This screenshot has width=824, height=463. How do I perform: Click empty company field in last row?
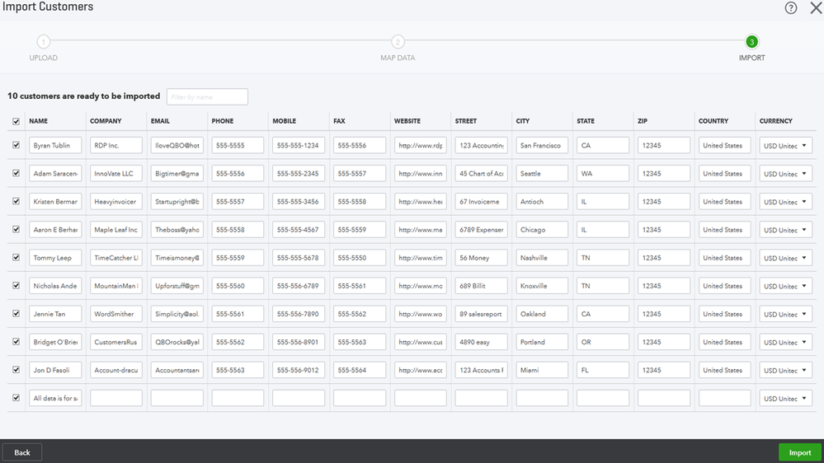(x=116, y=399)
